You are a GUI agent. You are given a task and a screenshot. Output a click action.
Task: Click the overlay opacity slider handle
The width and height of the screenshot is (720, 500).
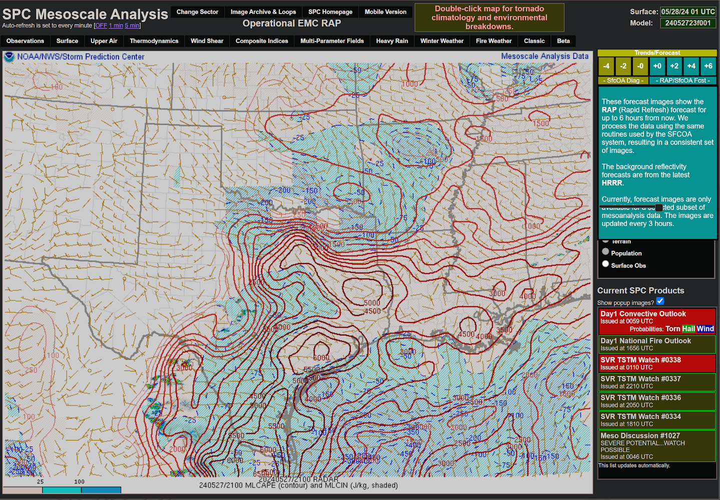[659, 207]
